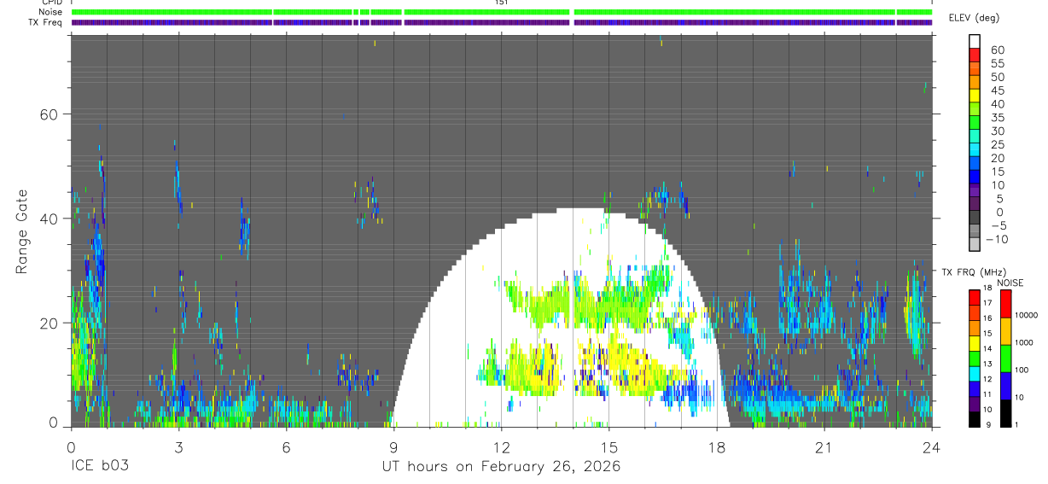Image resolution: width=1048 pixels, height=484 pixels.
Task: Pick the ELEV colorbar segment between 30 and 35
Action: [975, 122]
